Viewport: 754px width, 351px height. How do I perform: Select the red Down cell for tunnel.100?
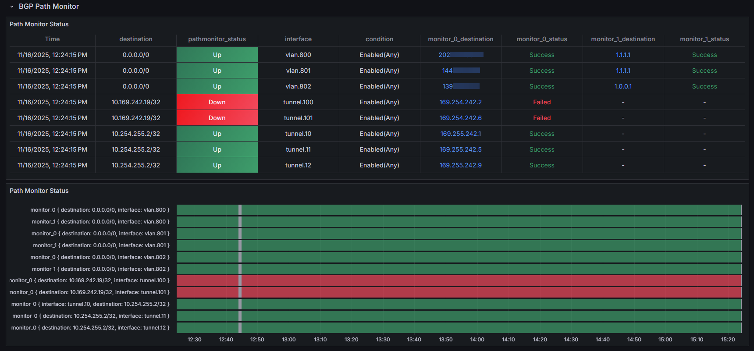[x=217, y=102]
